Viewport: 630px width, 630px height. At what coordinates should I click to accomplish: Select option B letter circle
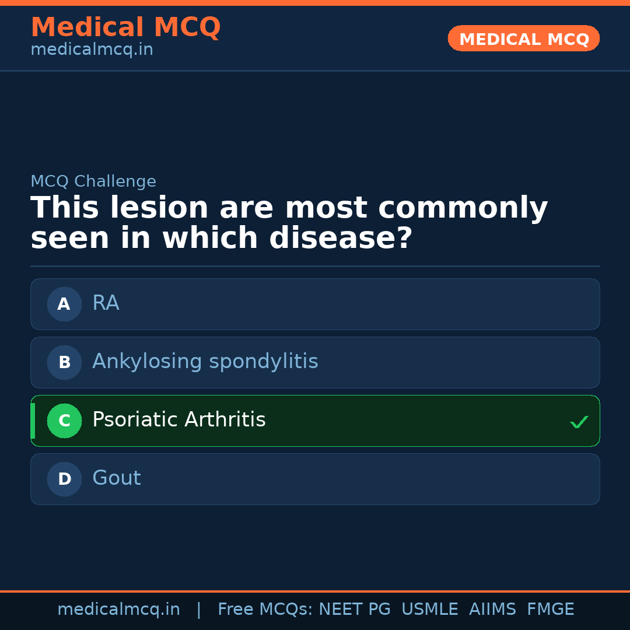[x=64, y=362]
